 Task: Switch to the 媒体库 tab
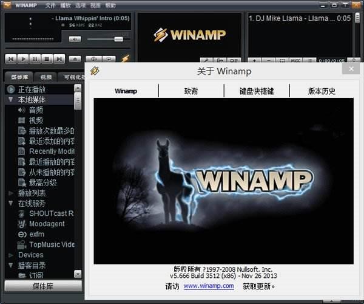(x=19, y=77)
